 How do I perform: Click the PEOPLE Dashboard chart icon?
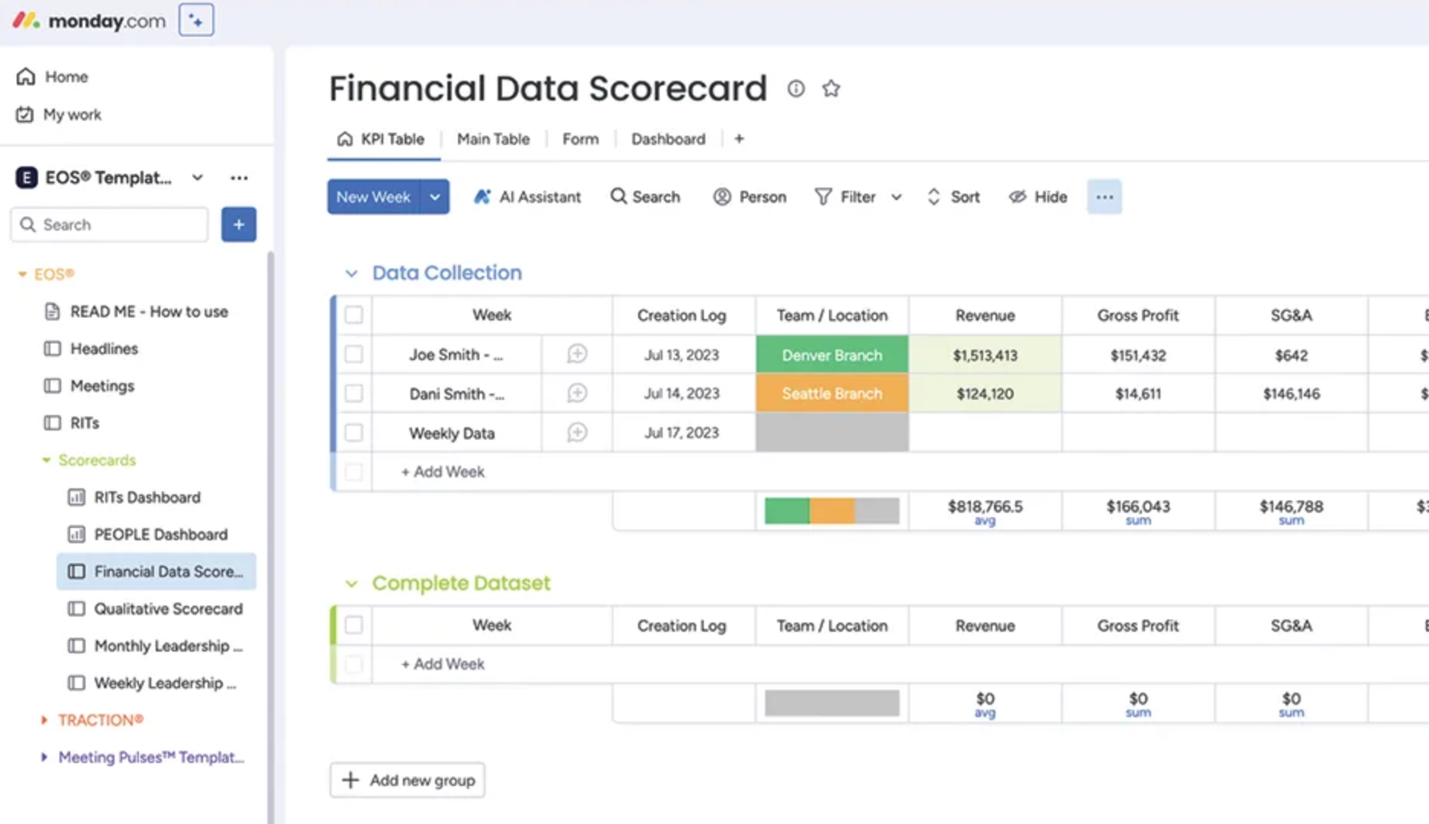76,534
